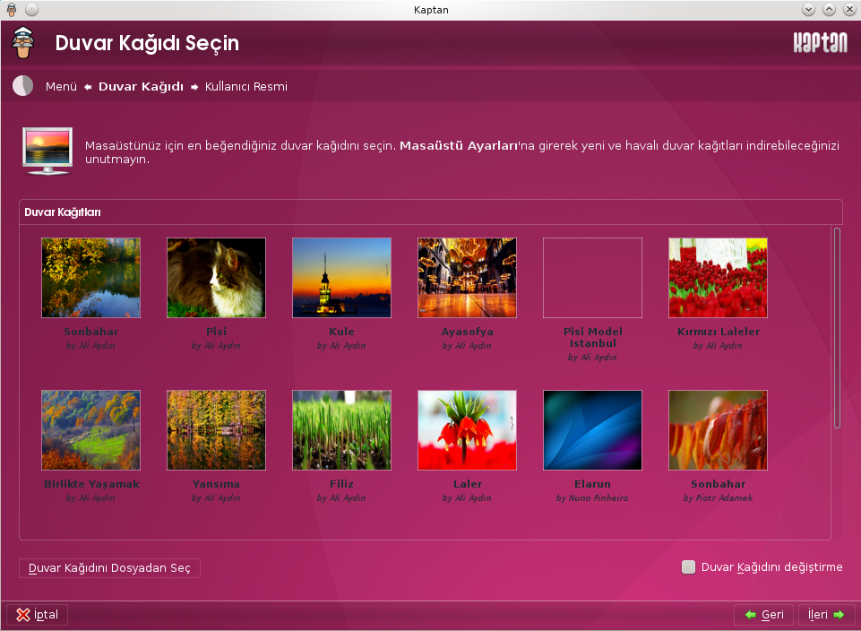The image size is (861, 631).
Task: Click the Menü breadcrumb step
Action: click(x=61, y=86)
